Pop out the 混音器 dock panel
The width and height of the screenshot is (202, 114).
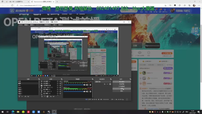coord(92,79)
